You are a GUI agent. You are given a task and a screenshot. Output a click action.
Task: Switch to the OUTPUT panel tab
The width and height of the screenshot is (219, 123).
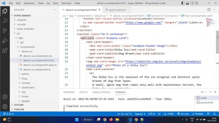coord(83,92)
